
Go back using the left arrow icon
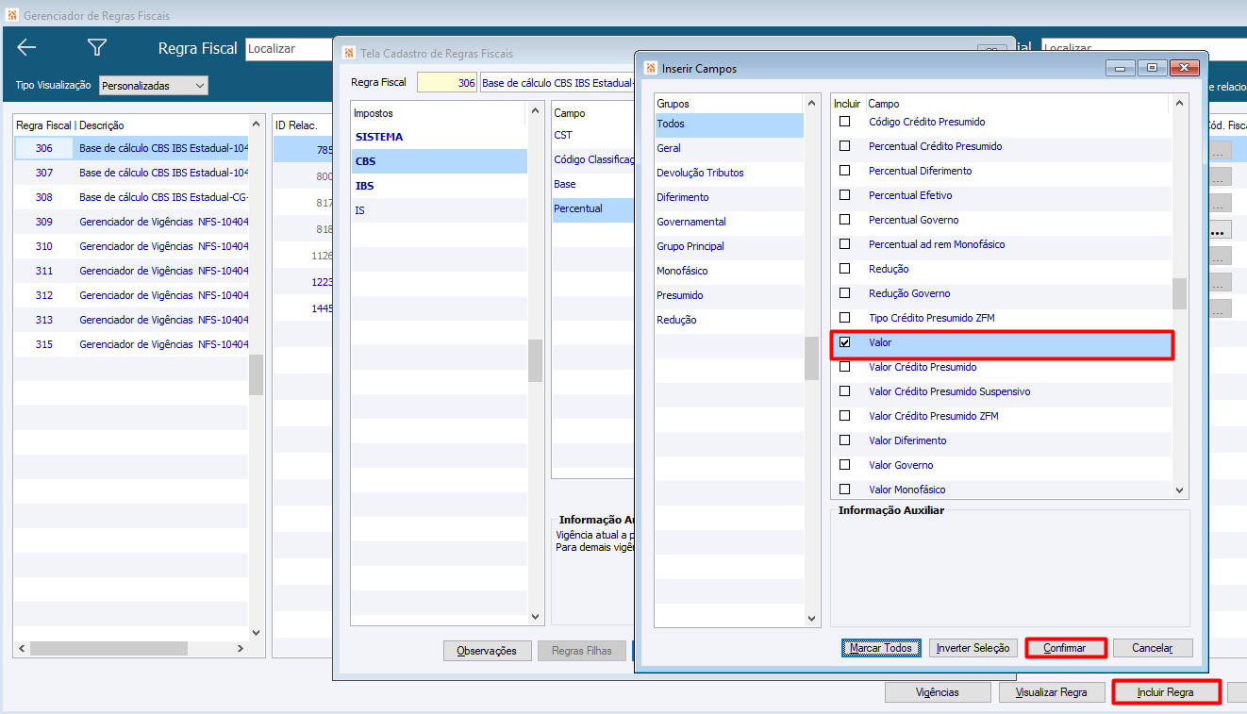pyautogui.click(x=26, y=48)
